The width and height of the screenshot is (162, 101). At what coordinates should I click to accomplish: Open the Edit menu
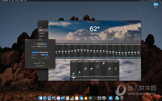tap(10, 1)
